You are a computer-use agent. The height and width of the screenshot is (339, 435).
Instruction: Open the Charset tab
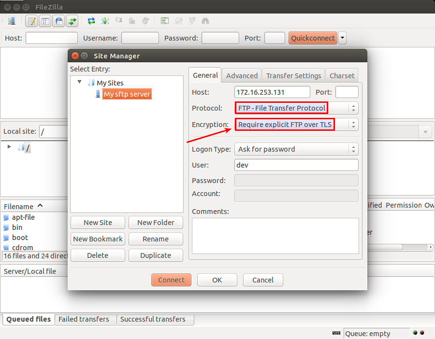[342, 76]
